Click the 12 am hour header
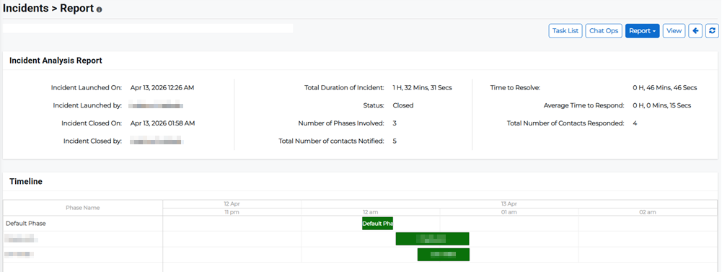722x272 pixels. [371, 212]
